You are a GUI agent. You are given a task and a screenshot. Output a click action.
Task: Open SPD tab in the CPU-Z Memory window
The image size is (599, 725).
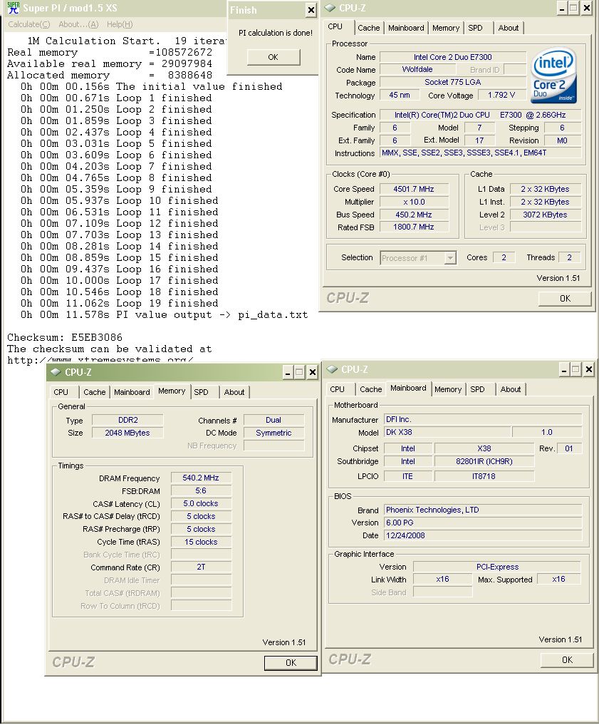(201, 392)
